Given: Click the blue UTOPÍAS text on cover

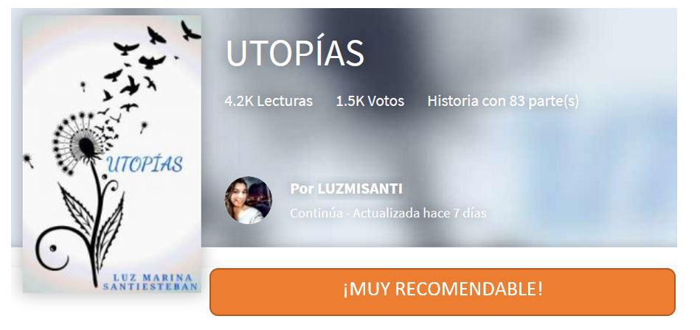Looking at the screenshot, I should coord(144,164).
